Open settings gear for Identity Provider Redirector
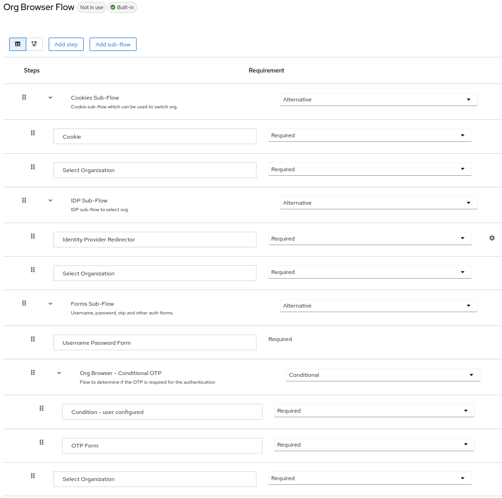502x498 pixels. tap(492, 238)
